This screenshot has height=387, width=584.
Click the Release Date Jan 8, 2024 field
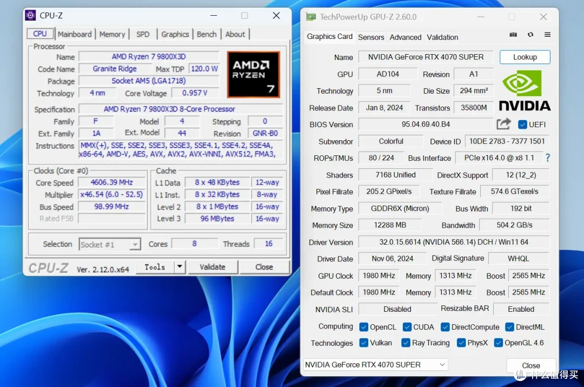point(384,108)
